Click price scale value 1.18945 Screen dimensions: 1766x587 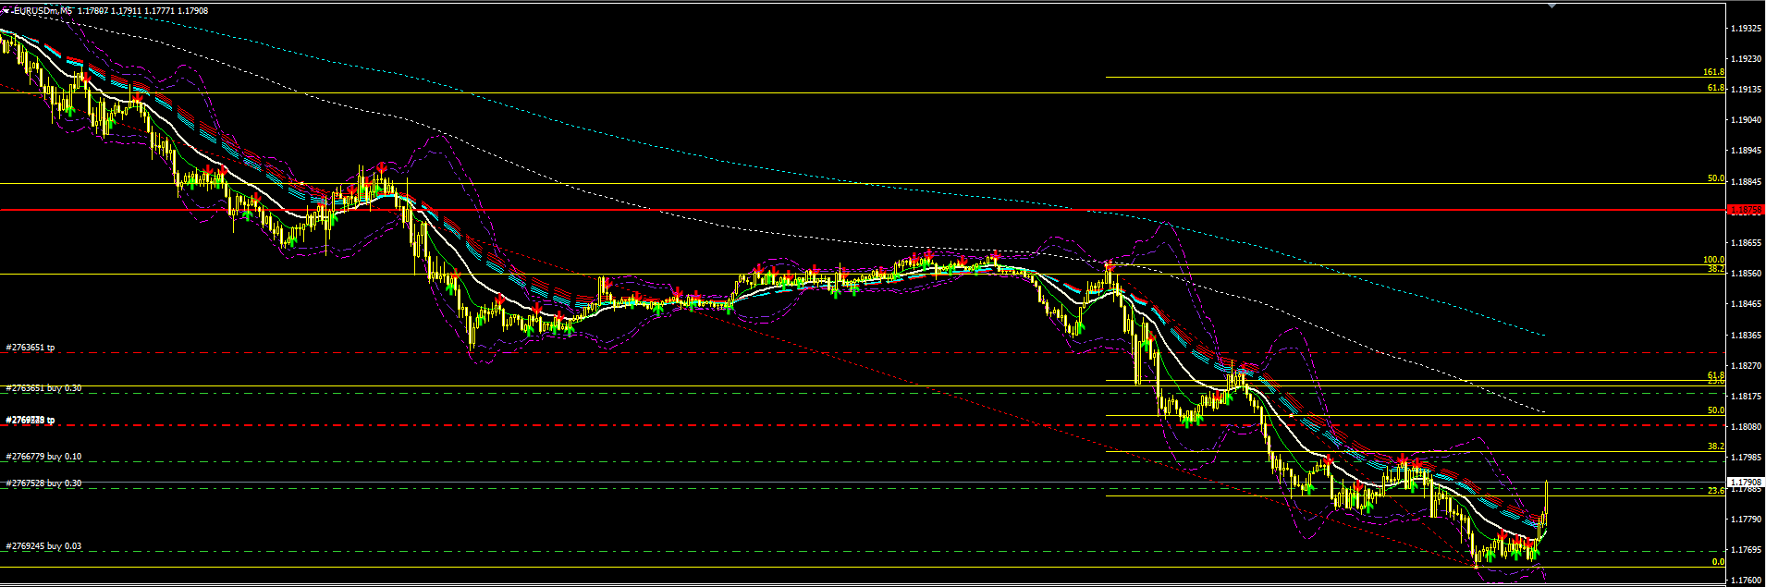click(x=1747, y=151)
